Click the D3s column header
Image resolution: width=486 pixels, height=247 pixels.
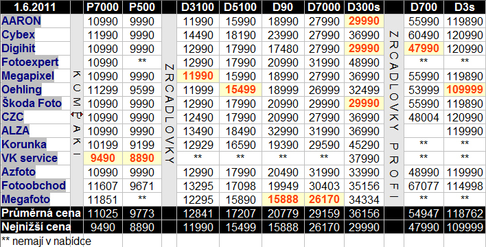tap(465, 7)
